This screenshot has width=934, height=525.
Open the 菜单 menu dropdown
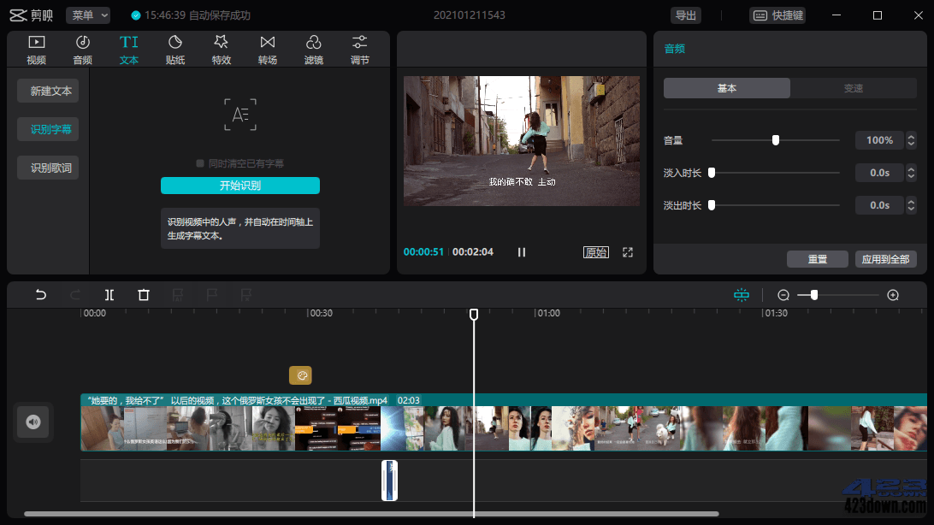[x=87, y=15]
